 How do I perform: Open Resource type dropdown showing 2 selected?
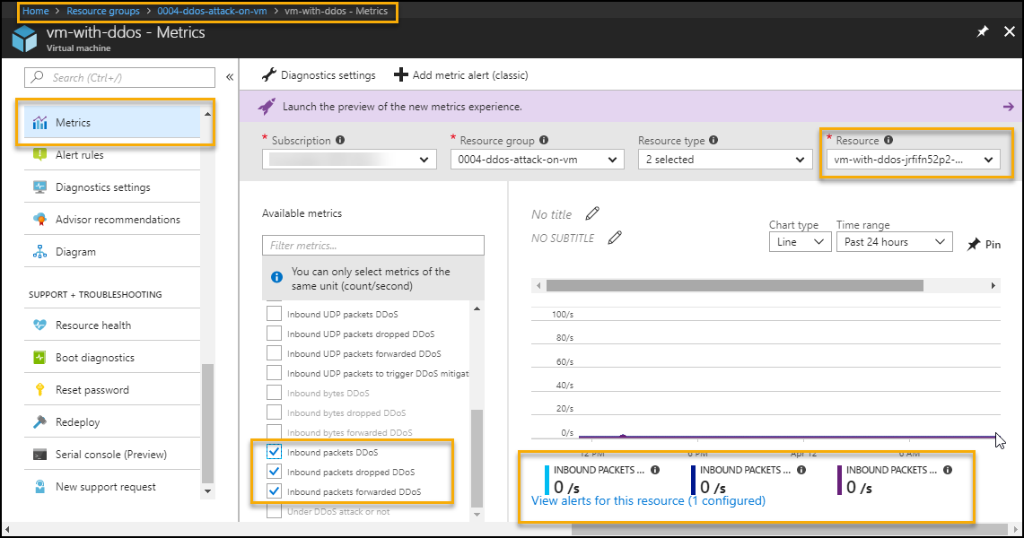point(725,159)
